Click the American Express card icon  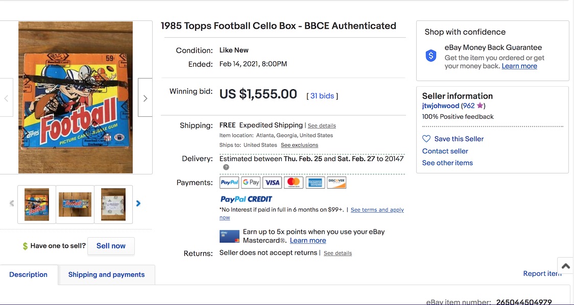coord(315,183)
